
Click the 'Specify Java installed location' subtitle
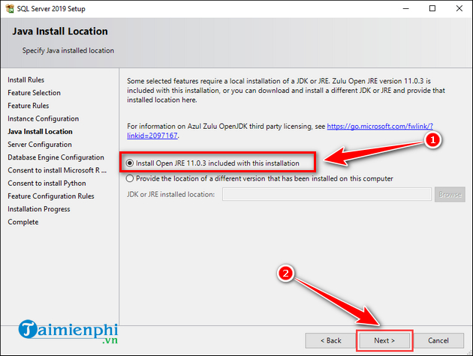click(68, 51)
